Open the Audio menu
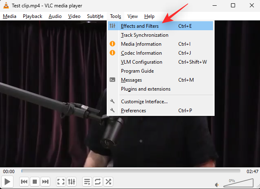The image size is (260, 189). pos(55,16)
